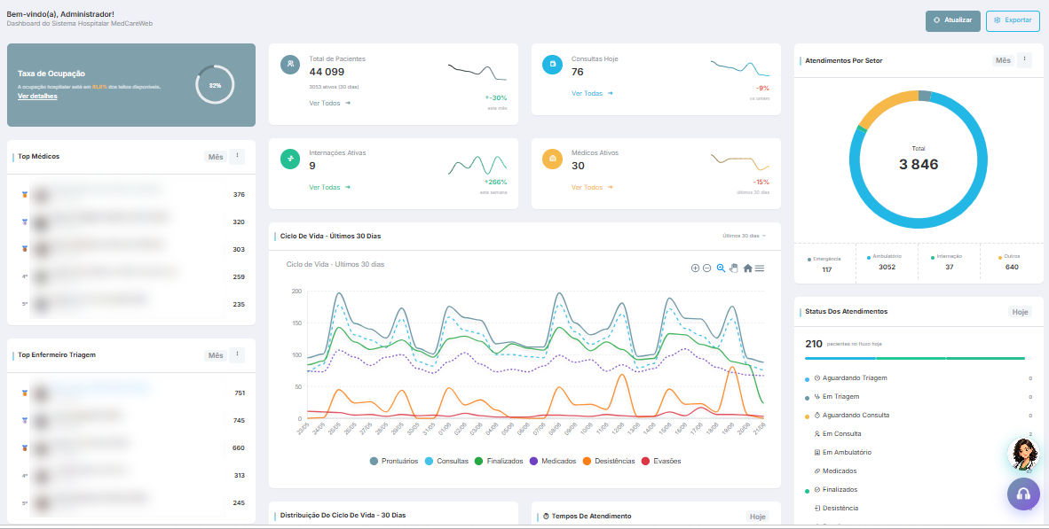Open the Top Enfermeiro Triagem options menu
Screen dimensions: 1049x529
click(237, 354)
